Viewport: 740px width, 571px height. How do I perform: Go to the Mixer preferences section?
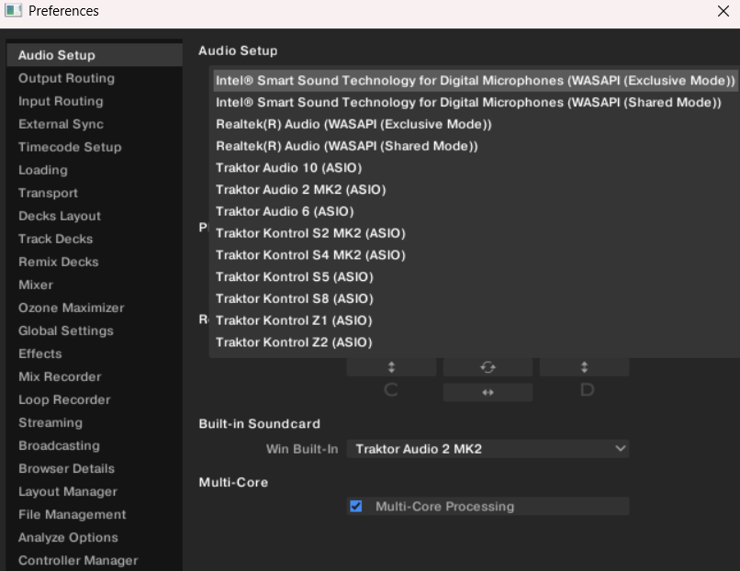36,285
